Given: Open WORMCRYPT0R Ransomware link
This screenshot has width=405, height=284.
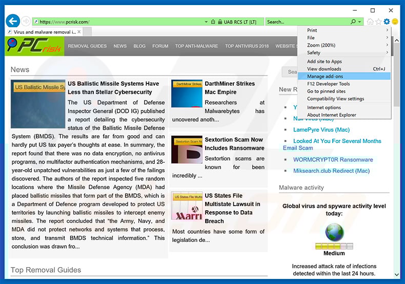Looking at the screenshot, I should click(333, 159).
